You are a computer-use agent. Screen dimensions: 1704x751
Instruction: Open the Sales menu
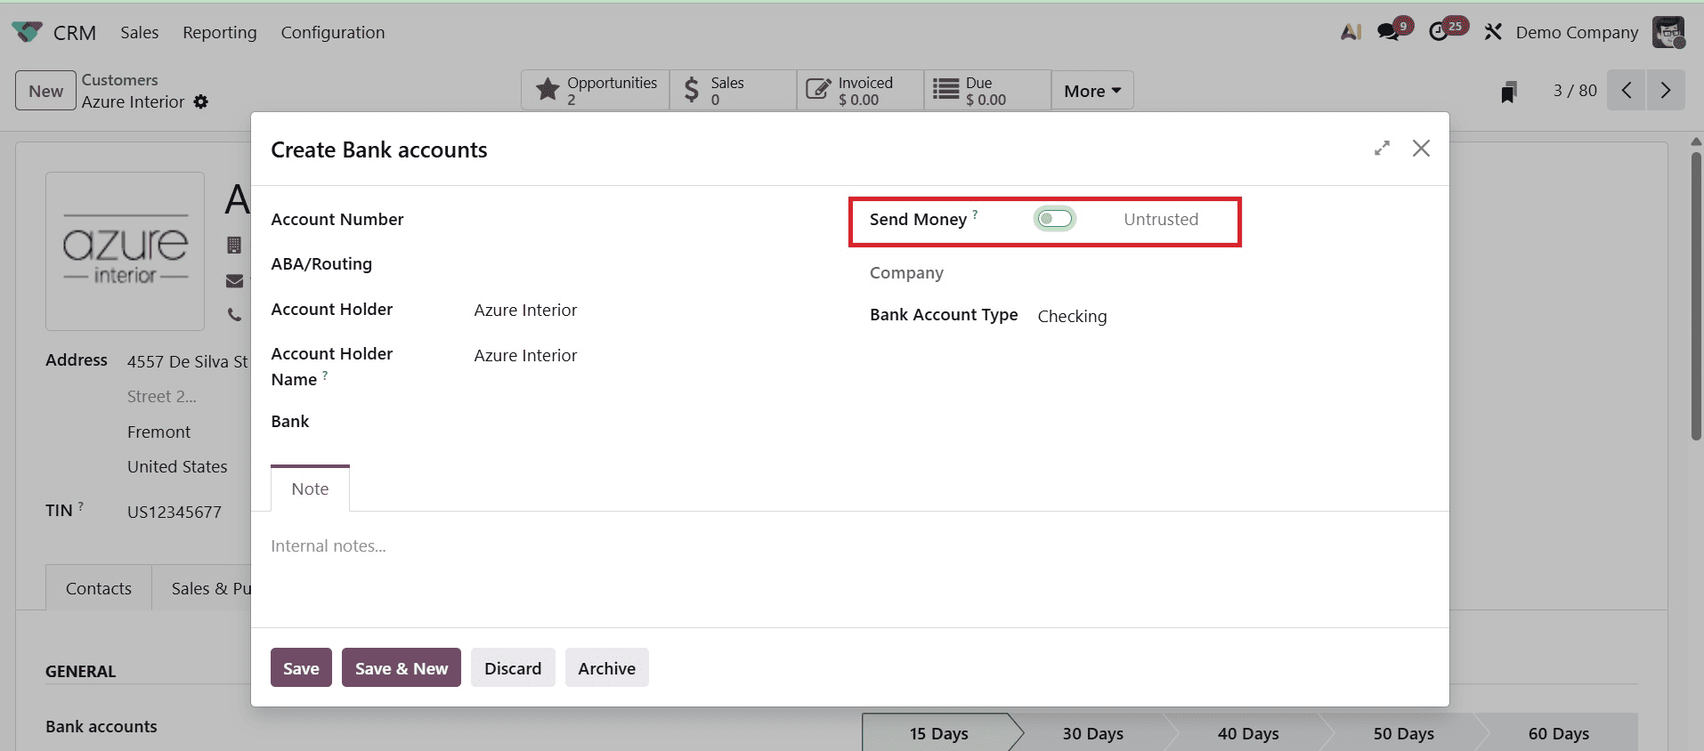click(x=140, y=32)
